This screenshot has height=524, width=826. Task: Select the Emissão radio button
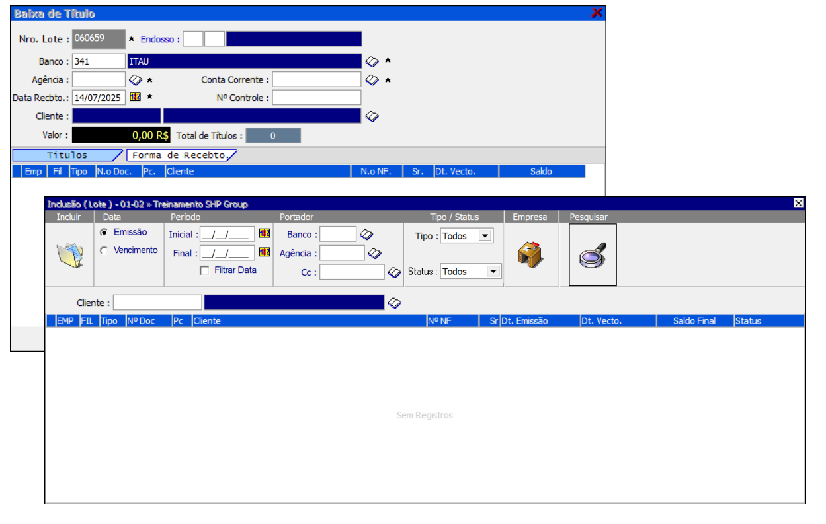pyautogui.click(x=103, y=233)
